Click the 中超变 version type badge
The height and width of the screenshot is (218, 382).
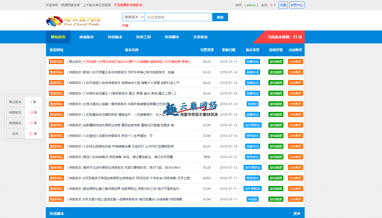pyautogui.click(x=252, y=199)
